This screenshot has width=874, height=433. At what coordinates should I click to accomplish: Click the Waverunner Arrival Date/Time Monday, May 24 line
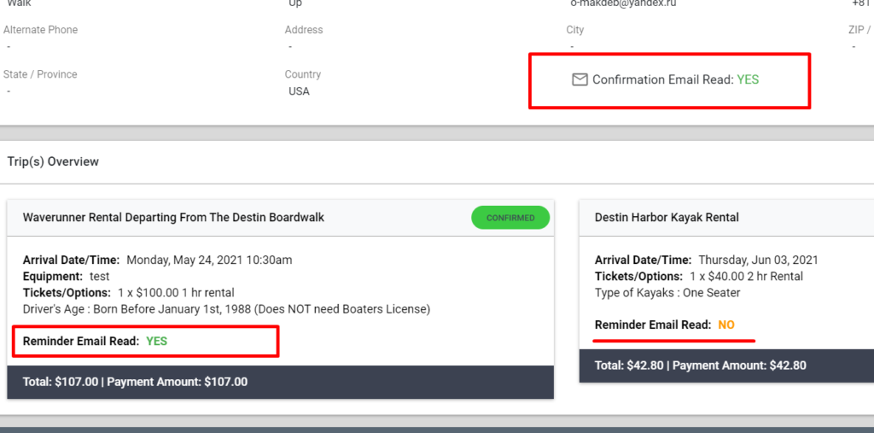[x=157, y=260]
